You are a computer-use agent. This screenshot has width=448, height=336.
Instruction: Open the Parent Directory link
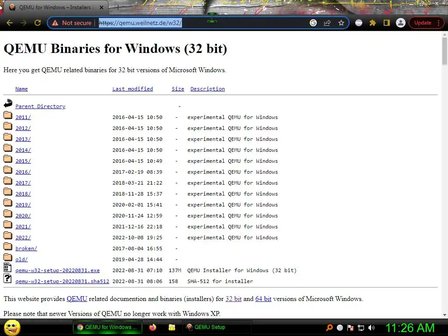pos(40,106)
